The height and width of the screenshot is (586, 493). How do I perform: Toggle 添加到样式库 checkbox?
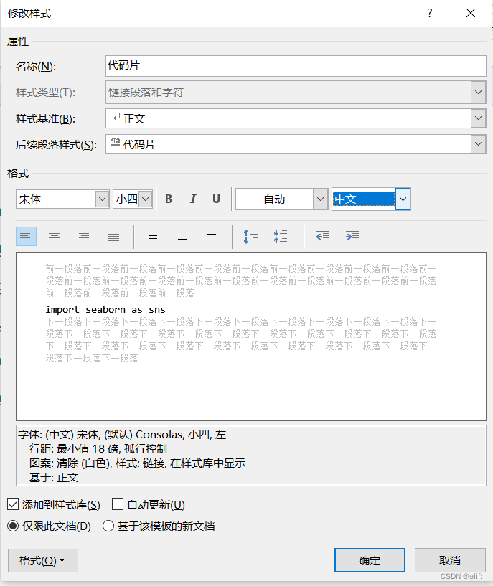(13, 504)
